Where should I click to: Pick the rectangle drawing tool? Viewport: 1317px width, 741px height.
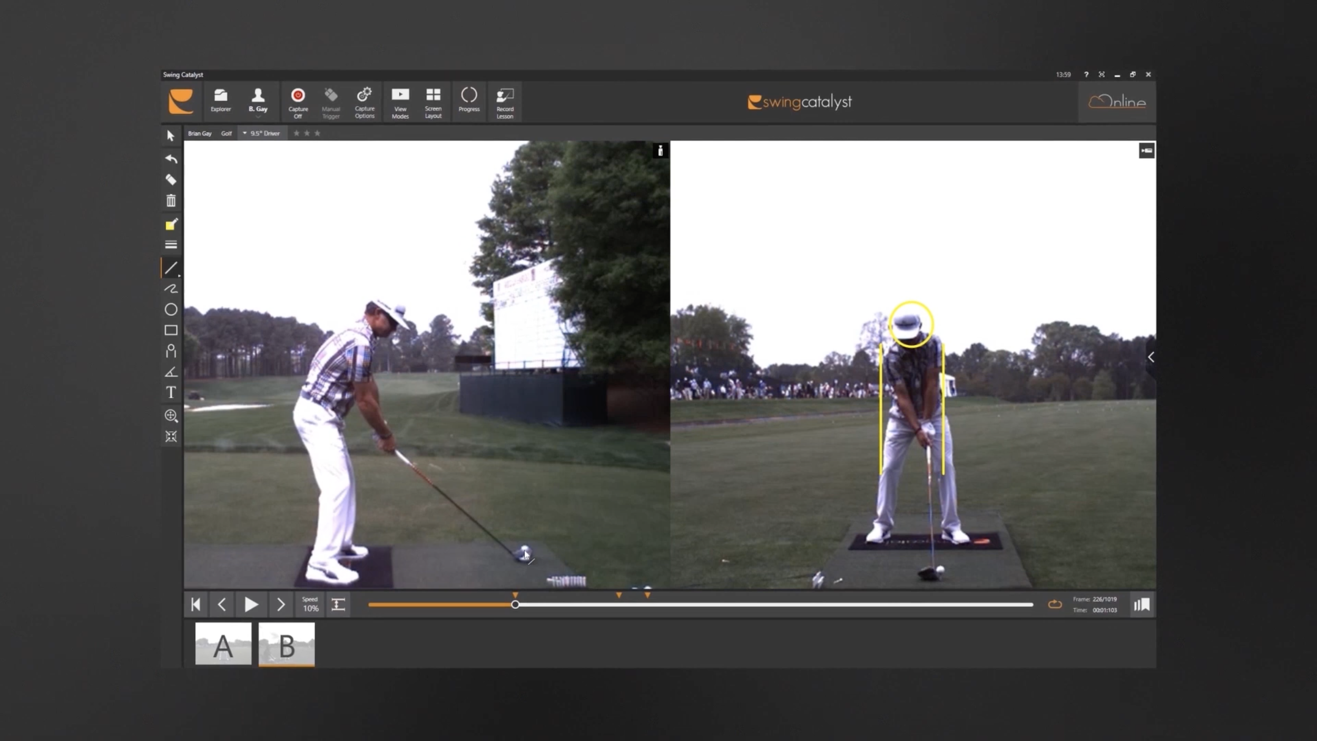[x=171, y=330]
